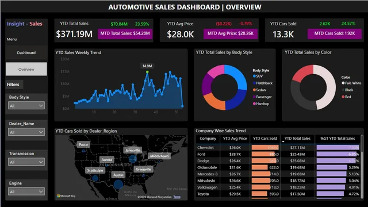Click the 5.29% share bar

tap(332, 167)
